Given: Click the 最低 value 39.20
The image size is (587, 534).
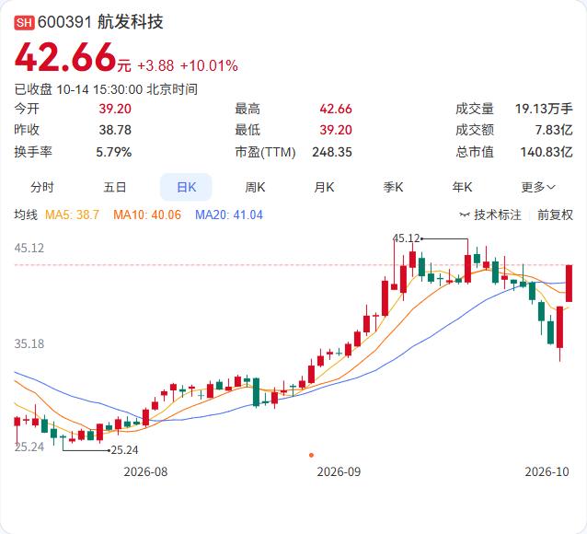Looking at the screenshot, I should (336, 130).
